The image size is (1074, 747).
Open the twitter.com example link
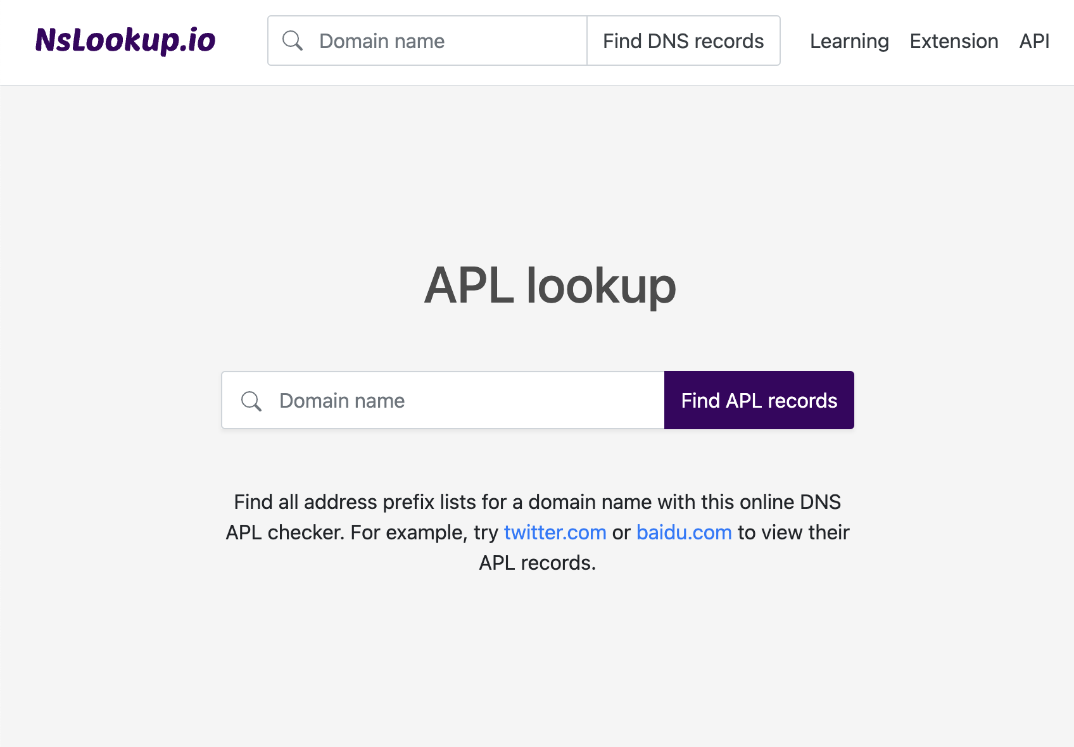click(x=555, y=532)
